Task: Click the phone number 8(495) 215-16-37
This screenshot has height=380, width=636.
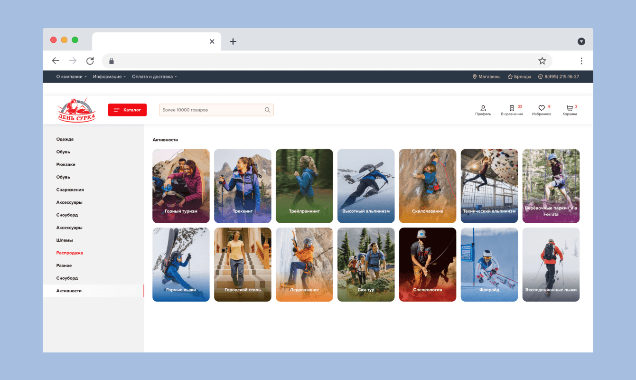Action: click(559, 76)
